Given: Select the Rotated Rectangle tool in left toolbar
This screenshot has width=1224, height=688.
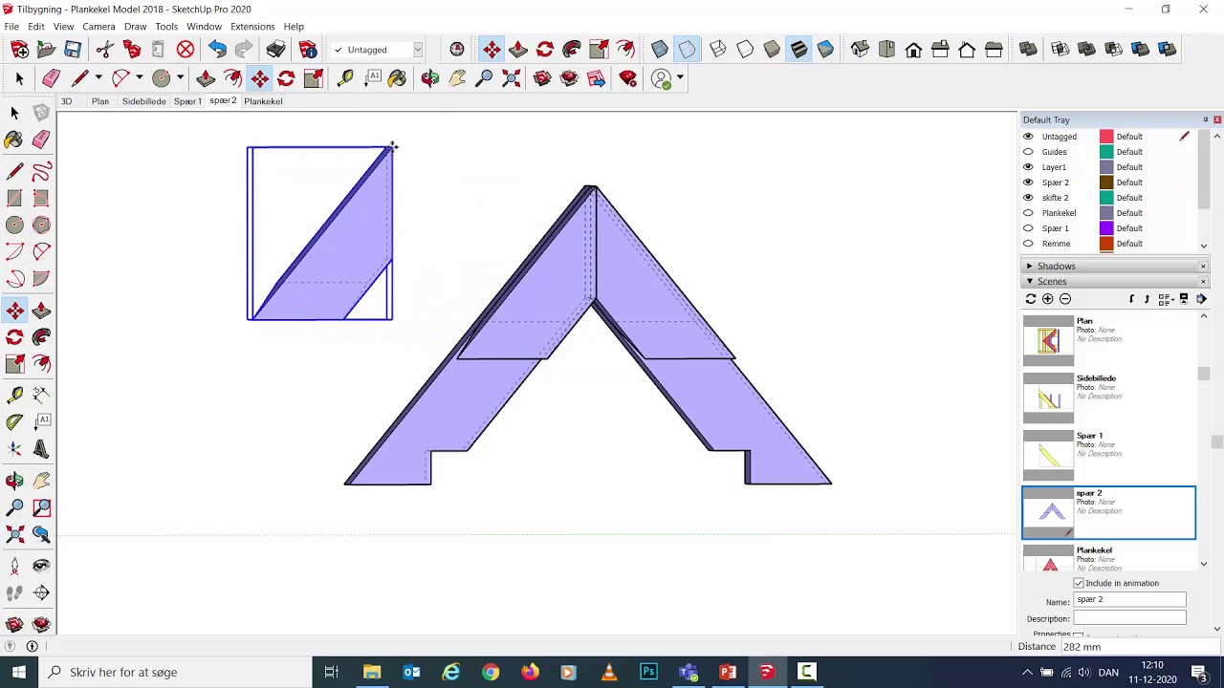Looking at the screenshot, I should point(41,199).
